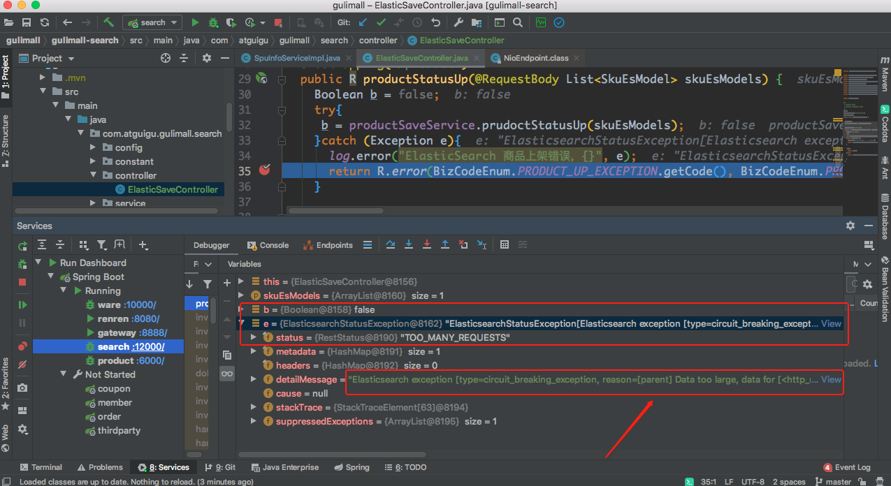The width and height of the screenshot is (891, 486).
Task: Toggle the glasses watches view button
Action: tap(227, 374)
